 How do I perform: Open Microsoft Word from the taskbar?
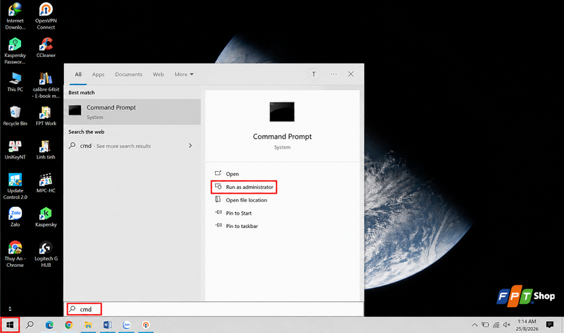(107, 325)
